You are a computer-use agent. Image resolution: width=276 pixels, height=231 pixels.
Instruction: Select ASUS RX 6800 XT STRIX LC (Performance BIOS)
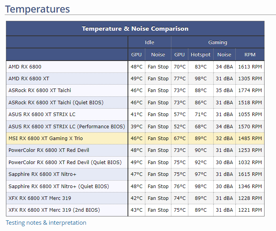coord(67,126)
